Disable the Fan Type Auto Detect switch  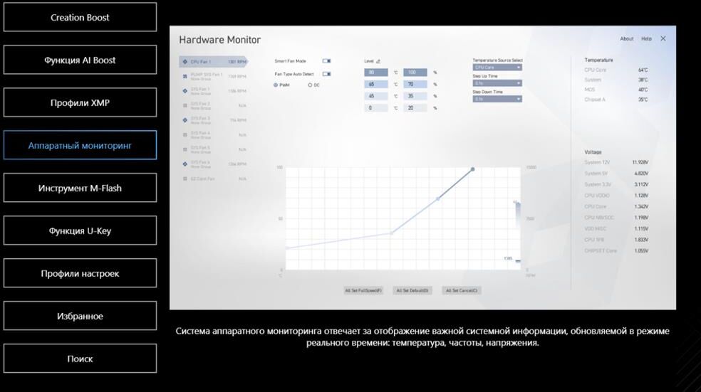[326, 74]
